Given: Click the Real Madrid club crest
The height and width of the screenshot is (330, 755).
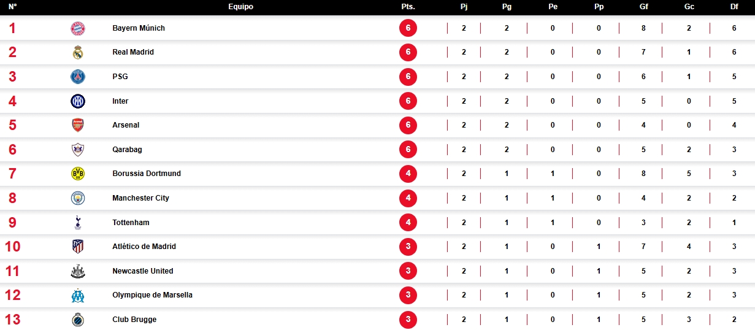Looking at the screenshot, I should (78, 52).
